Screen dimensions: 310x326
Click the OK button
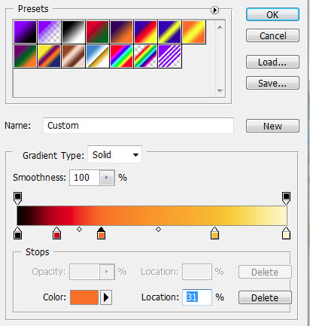272,14
